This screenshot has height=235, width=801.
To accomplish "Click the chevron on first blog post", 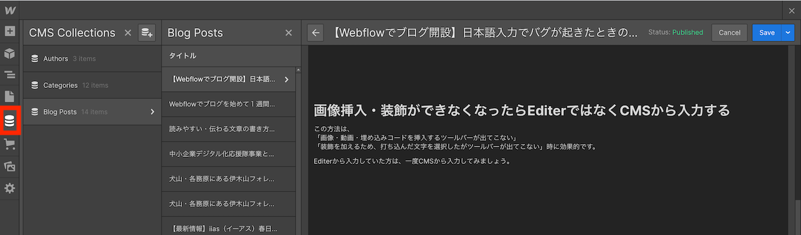I will click(x=287, y=80).
